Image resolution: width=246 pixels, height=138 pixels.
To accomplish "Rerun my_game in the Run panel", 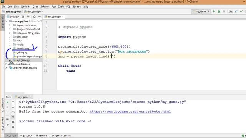I will point(7,102).
